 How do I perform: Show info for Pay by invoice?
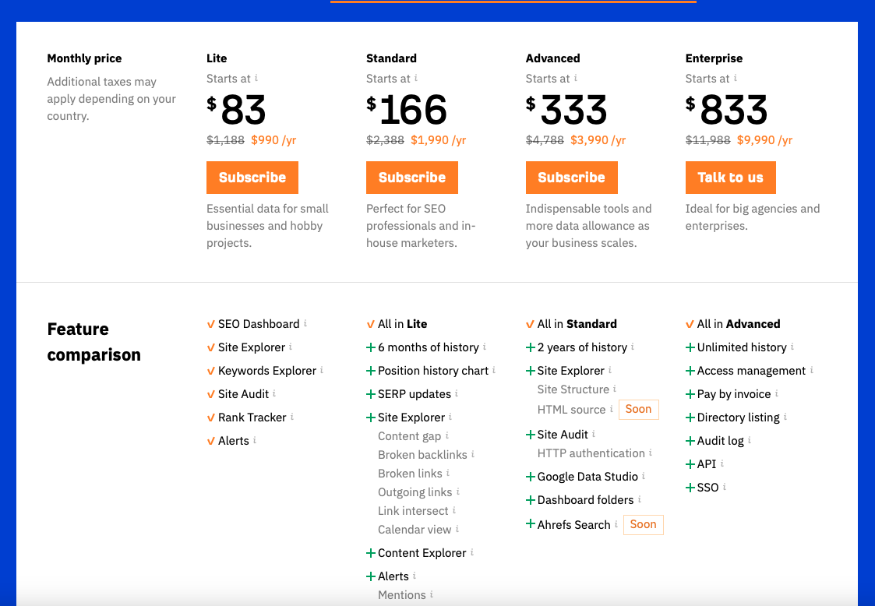777,393
